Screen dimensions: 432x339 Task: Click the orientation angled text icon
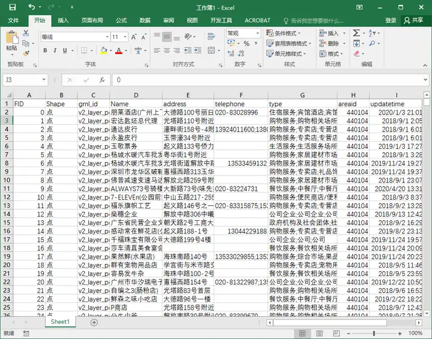[x=188, y=37]
